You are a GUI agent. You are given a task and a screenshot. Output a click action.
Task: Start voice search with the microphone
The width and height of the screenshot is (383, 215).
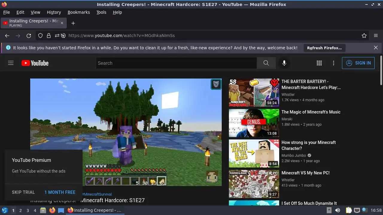click(284, 63)
